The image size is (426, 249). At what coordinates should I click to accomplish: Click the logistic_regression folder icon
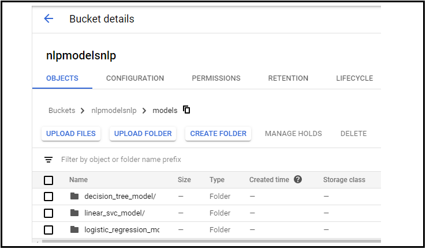pos(74,229)
